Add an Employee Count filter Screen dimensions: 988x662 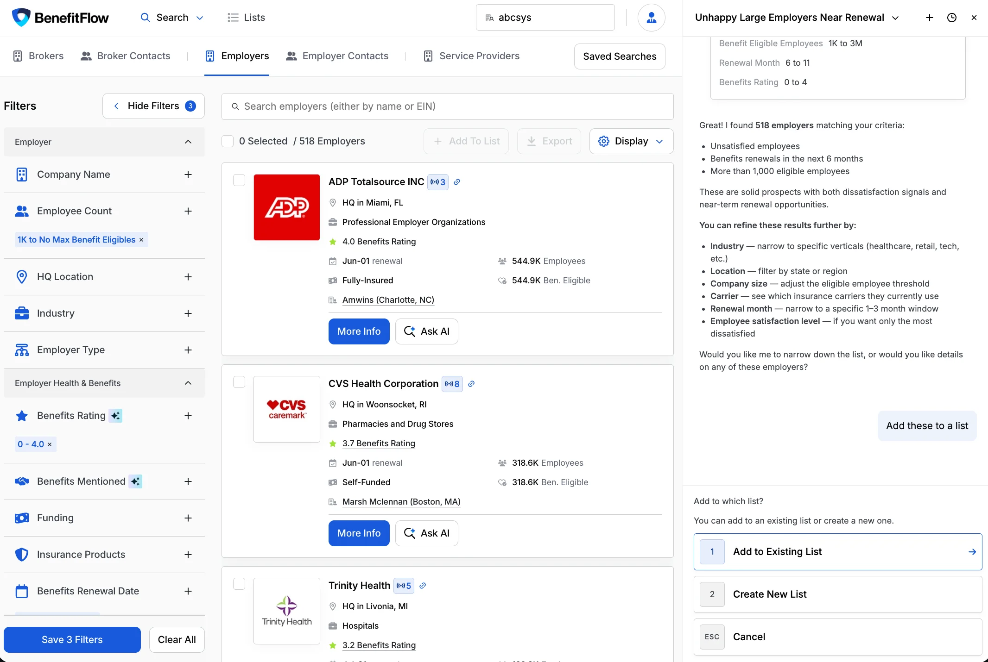[x=188, y=211]
